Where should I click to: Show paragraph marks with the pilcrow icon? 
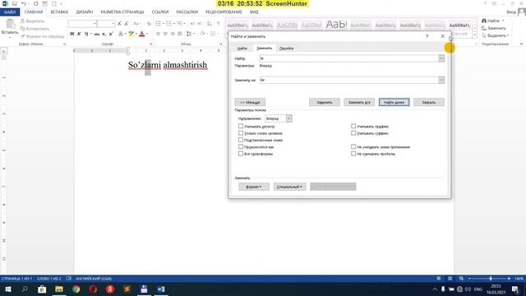pyautogui.click(x=219, y=24)
